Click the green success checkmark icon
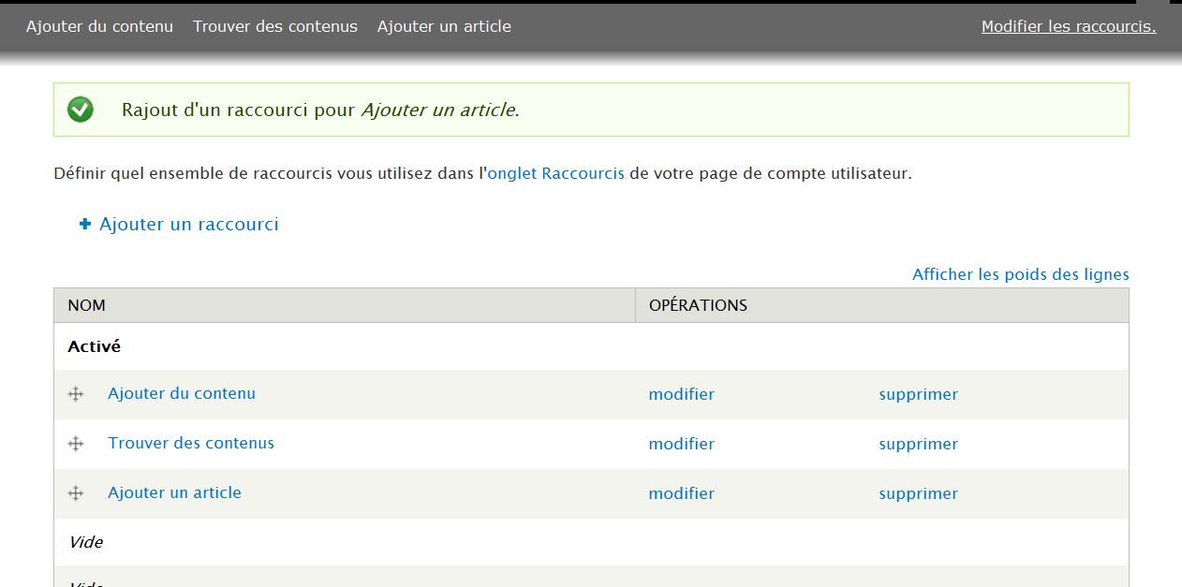Viewport: 1182px width, 587px height. pyautogui.click(x=81, y=110)
